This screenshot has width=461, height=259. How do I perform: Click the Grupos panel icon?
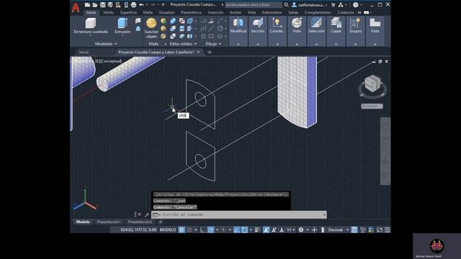click(355, 23)
